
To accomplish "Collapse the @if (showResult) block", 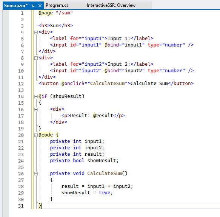I will point(36,96).
